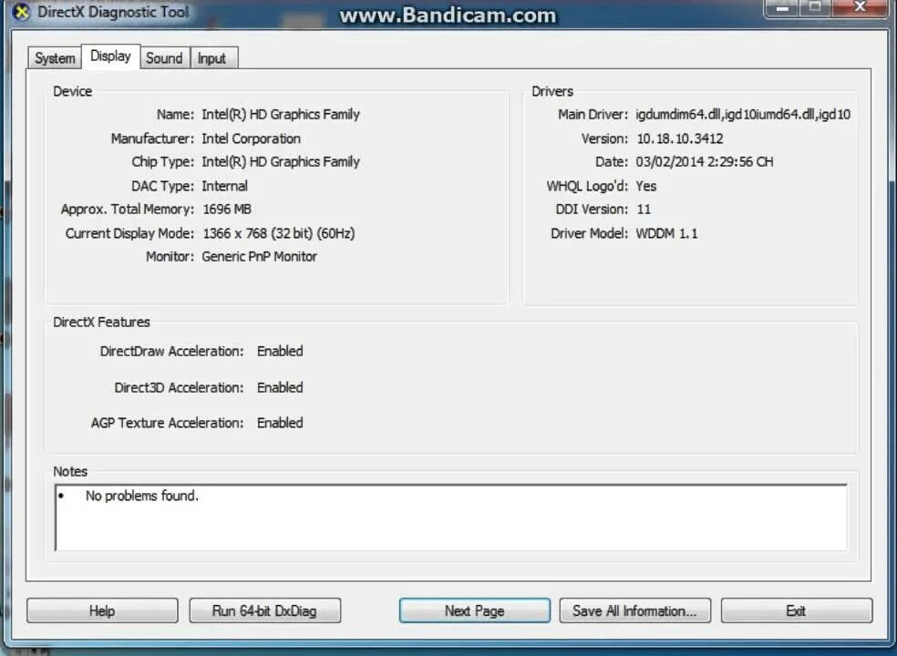This screenshot has height=656, width=897.
Task: Click the 'Device' group heading
Action: [73, 91]
